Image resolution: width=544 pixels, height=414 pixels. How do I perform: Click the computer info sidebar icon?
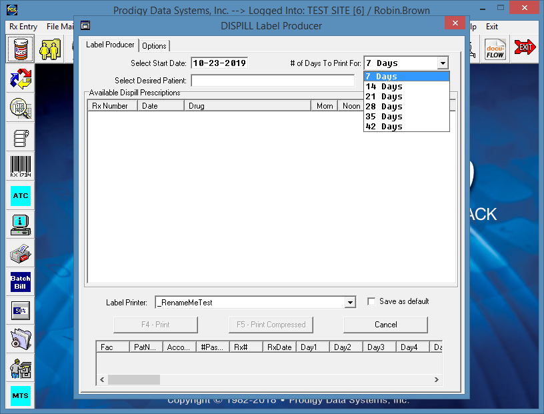(21, 225)
